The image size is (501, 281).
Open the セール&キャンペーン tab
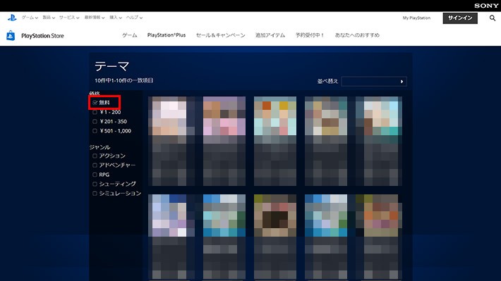pos(220,35)
